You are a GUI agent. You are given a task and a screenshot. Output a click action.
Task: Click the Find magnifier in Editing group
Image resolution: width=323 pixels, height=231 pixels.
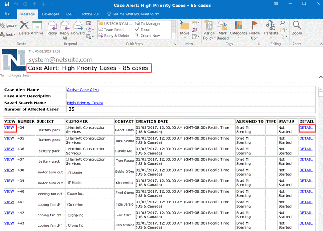(x=282, y=23)
